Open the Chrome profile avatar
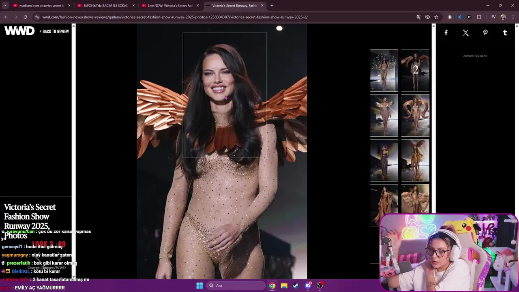 click(x=503, y=17)
